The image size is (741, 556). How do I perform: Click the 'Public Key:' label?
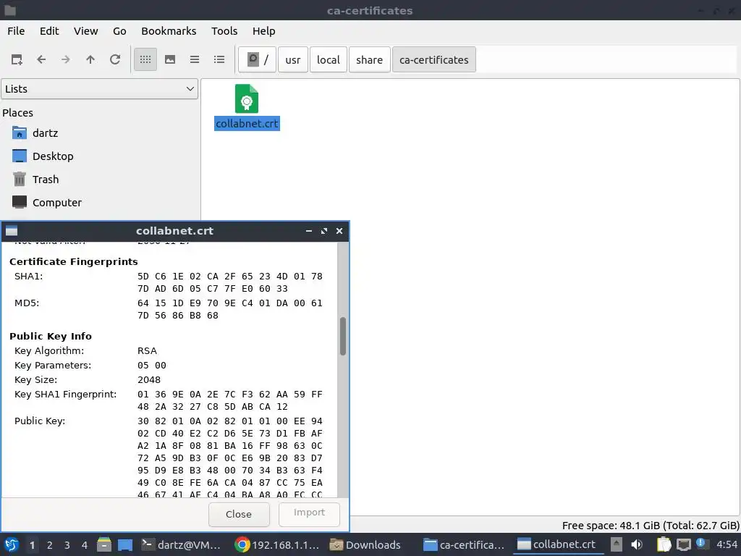(40, 421)
